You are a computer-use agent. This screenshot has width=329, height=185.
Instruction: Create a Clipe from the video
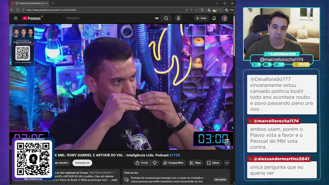[195, 163]
